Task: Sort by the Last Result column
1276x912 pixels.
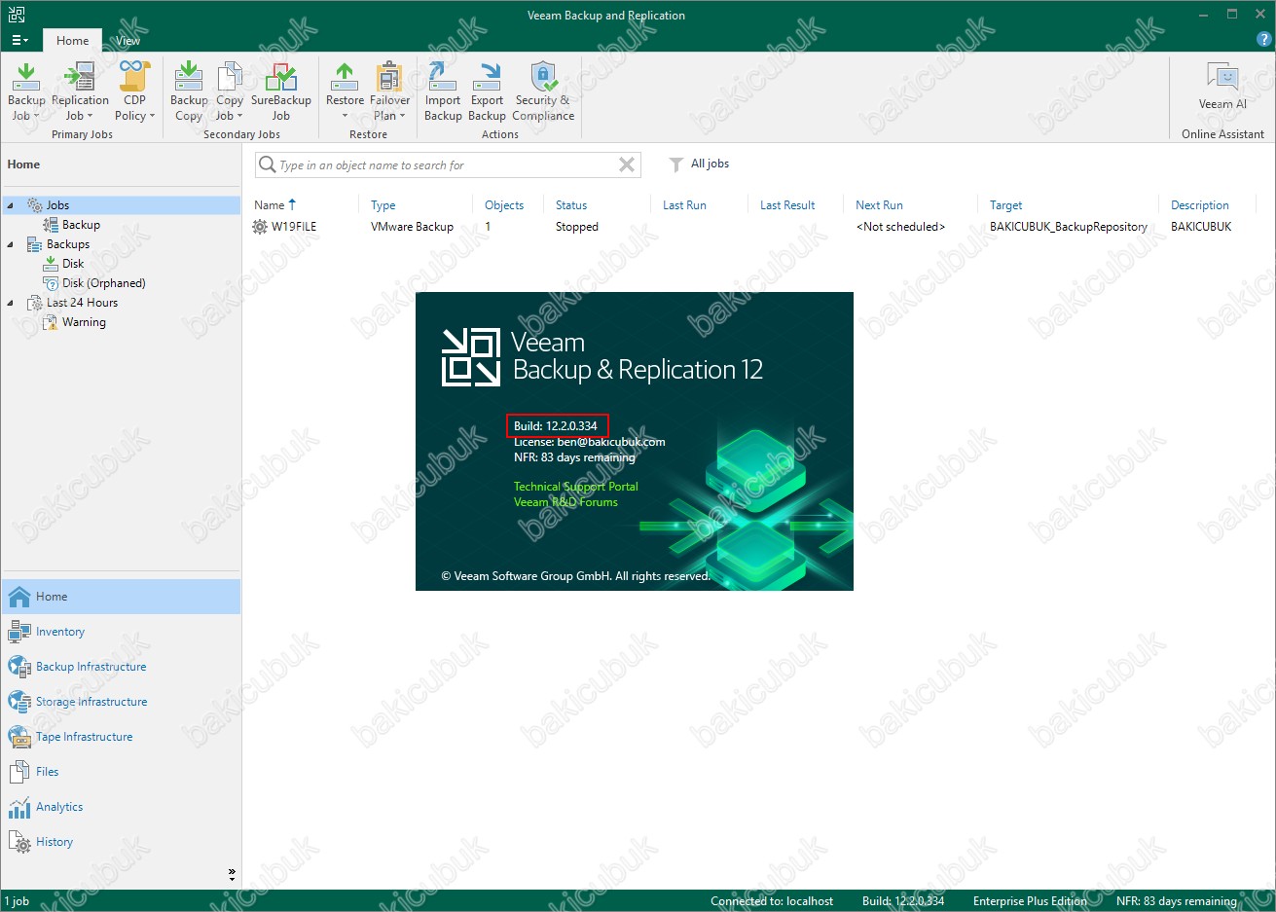Action: 787,205
